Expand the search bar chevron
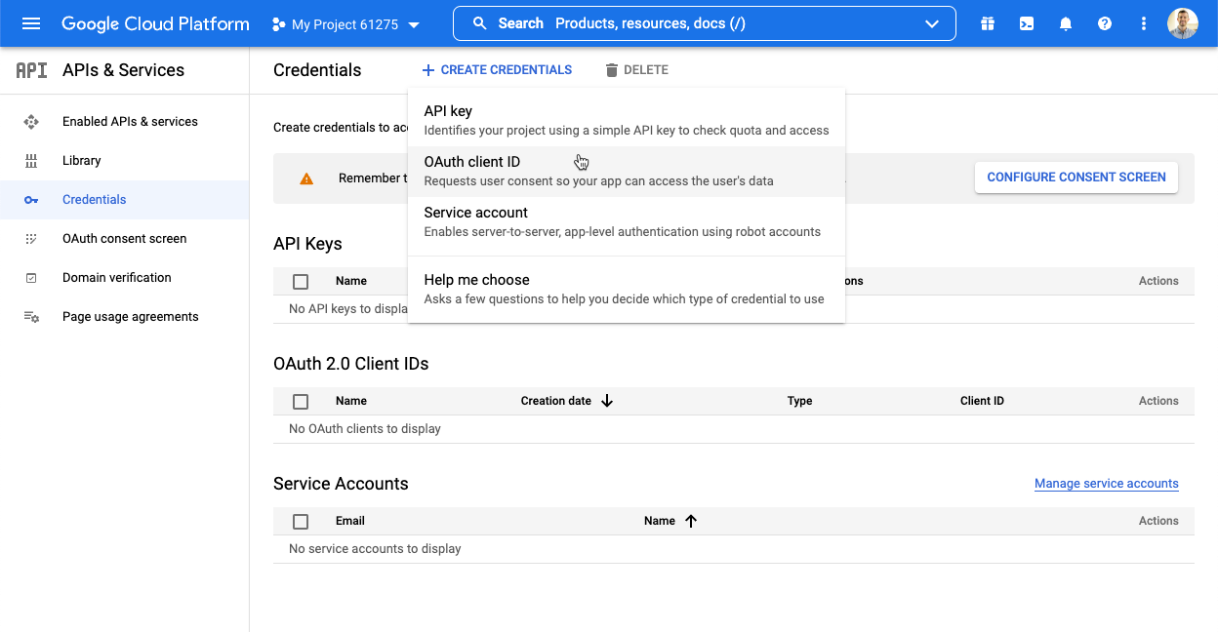The width and height of the screenshot is (1218, 632). click(x=931, y=23)
